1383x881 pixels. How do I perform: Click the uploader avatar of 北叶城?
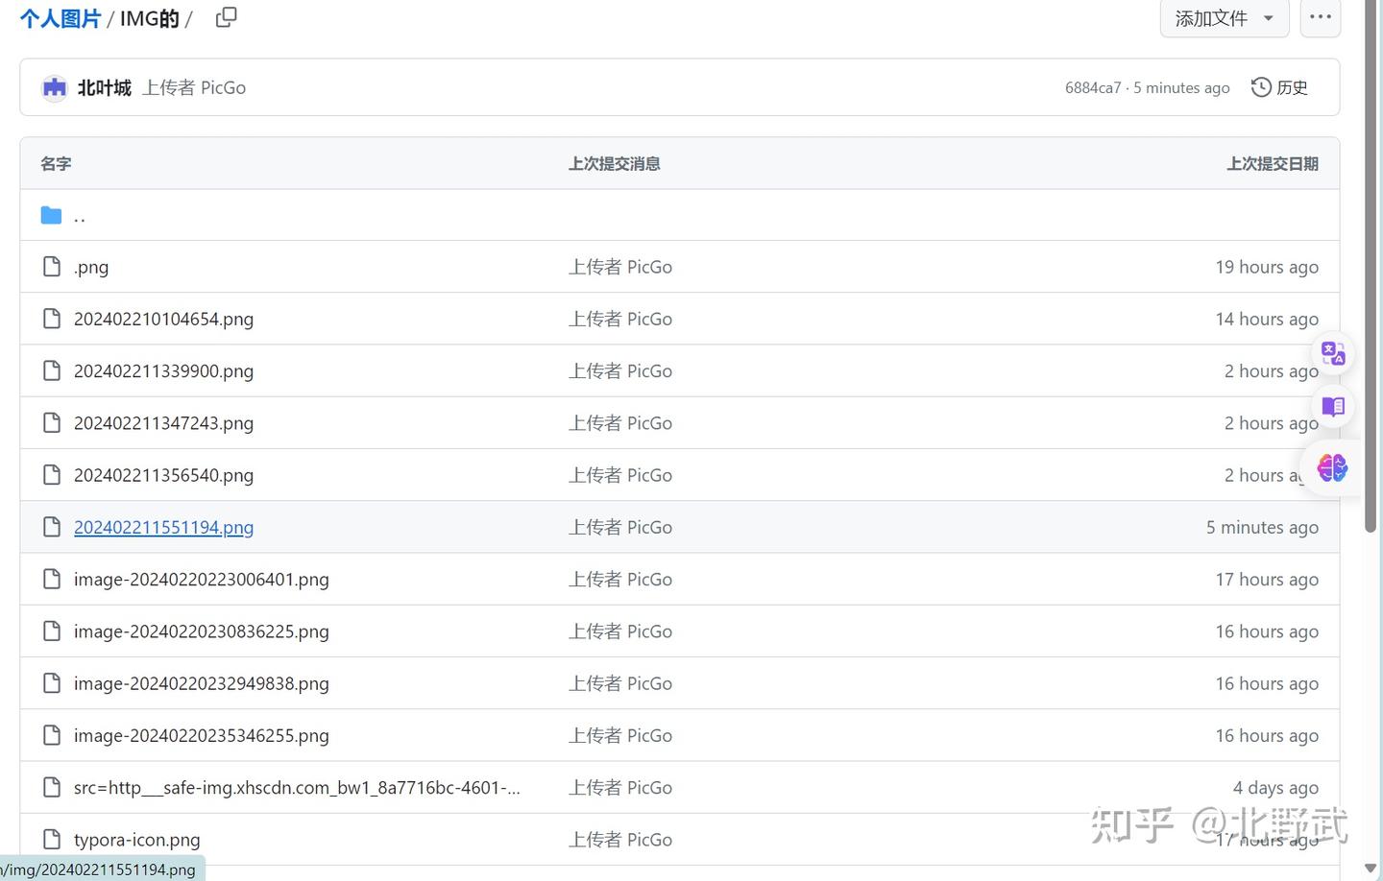(55, 87)
